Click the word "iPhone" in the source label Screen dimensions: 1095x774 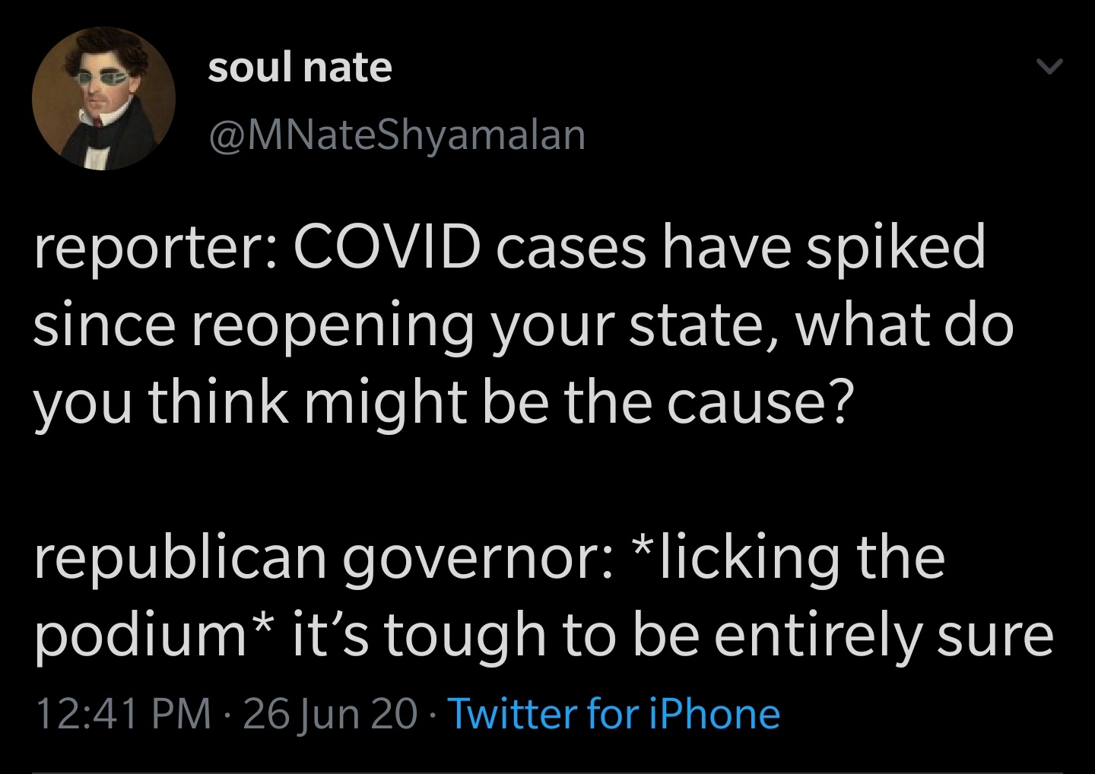pyautogui.click(x=715, y=714)
